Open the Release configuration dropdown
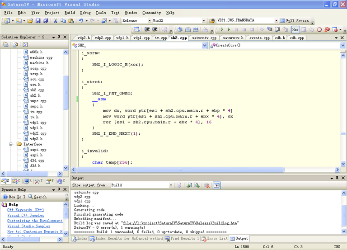The width and height of the screenshot is (347, 250). 150,21
